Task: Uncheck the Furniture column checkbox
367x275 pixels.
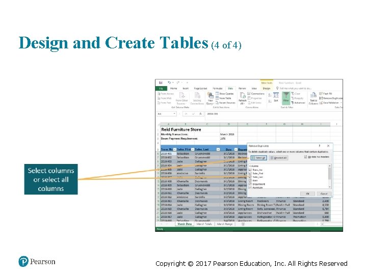Action: pos(250,187)
